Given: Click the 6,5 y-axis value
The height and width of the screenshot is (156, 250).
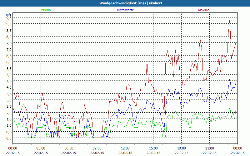Looking at the screenshot, I should coord(9,56).
